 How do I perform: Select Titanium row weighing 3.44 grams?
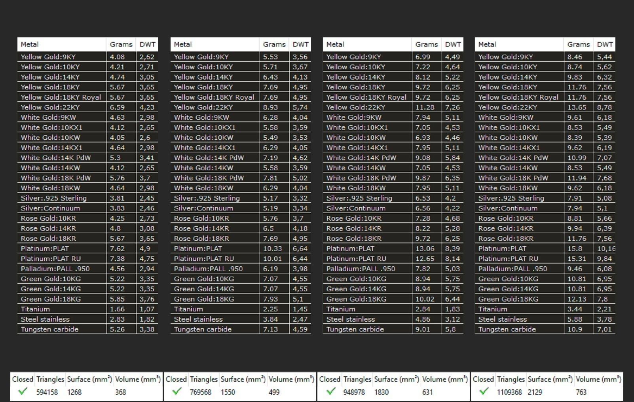click(545, 309)
